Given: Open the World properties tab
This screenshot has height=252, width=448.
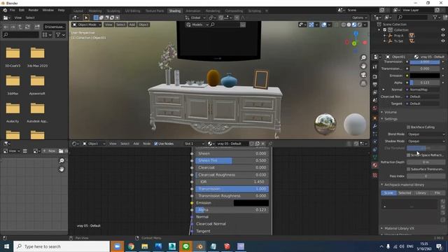Looking at the screenshot, I should click(x=375, y=108).
